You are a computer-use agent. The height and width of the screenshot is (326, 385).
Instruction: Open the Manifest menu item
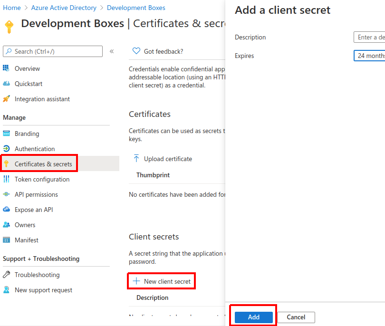[27, 240]
